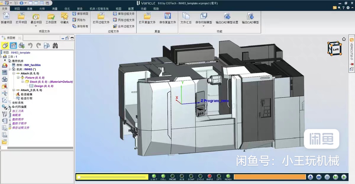Click 保存项目 to save project
This screenshot has height=184, width=355.
coord(80,14)
